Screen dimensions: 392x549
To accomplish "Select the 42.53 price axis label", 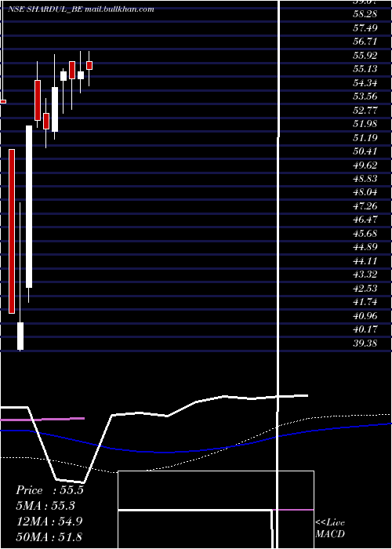I will (365, 288).
